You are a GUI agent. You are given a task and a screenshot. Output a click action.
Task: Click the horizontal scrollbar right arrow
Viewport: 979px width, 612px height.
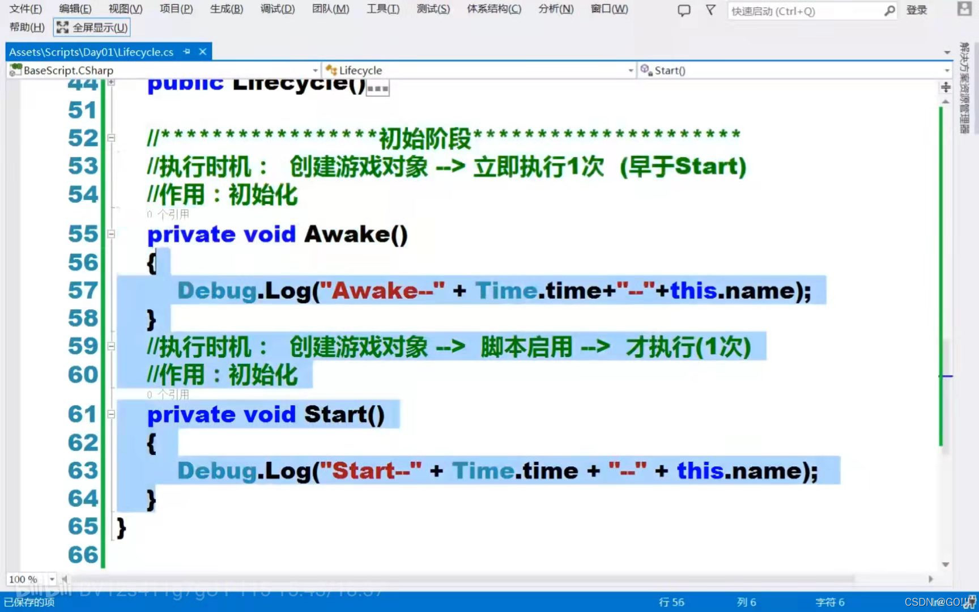[x=930, y=579]
